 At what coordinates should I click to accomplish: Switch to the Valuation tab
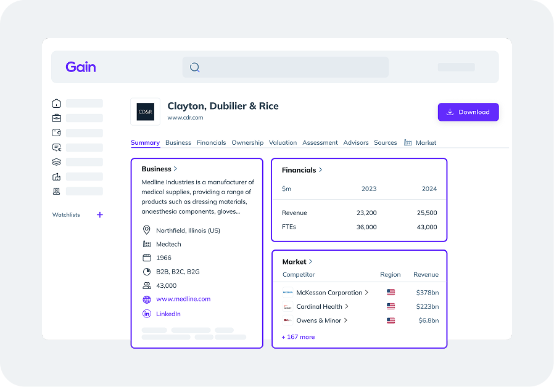coord(283,142)
